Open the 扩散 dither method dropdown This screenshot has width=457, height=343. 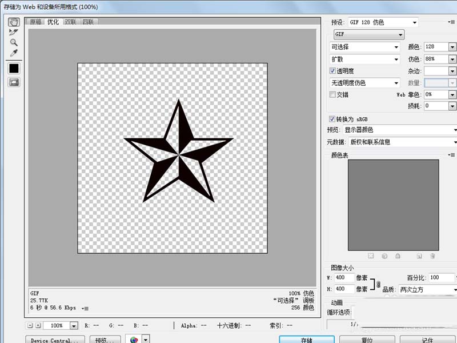[x=364, y=59]
